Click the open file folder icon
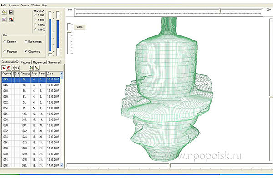This screenshot has width=273, height=178. click(x=4, y=12)
